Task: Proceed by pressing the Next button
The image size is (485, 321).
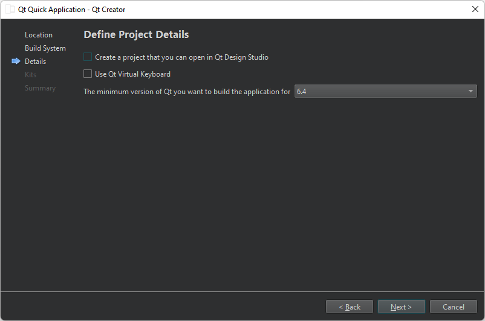Action: [x=401, y=307]
